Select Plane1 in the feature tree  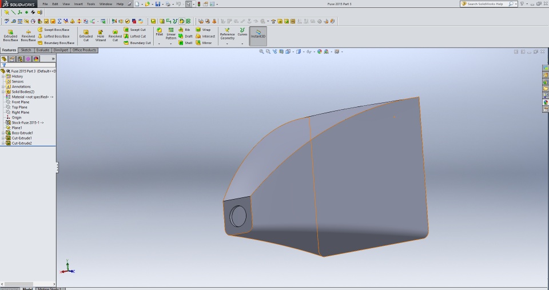point(14,128)
